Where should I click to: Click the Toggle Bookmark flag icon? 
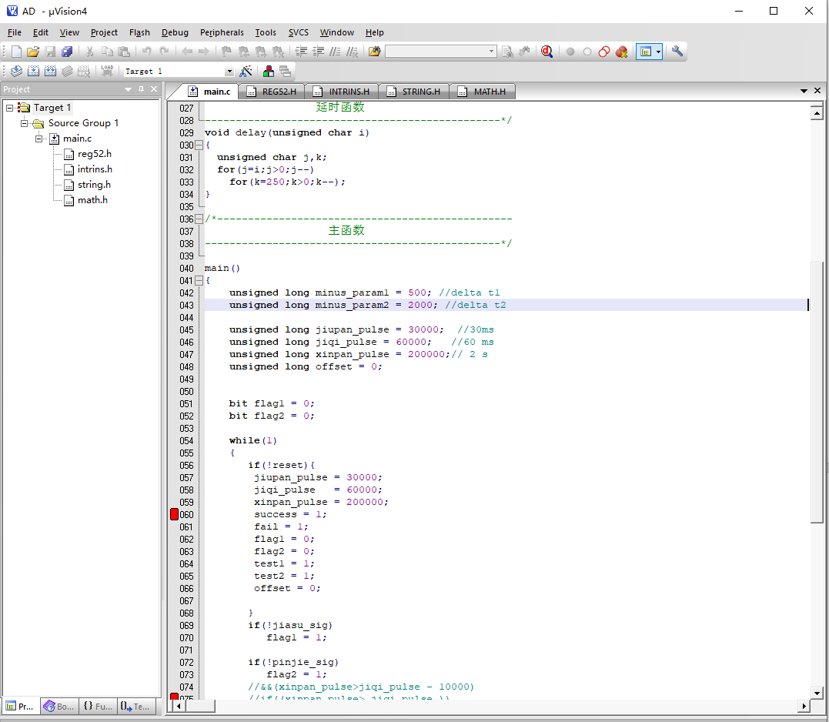pos(226,52)
